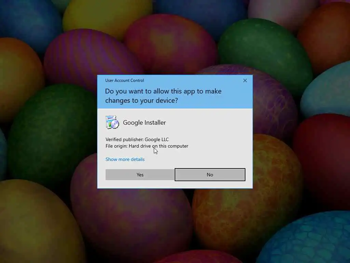Click the 'User Account Control' title text
Viewport: 350px width, 263px height.
tap(124, 80)
